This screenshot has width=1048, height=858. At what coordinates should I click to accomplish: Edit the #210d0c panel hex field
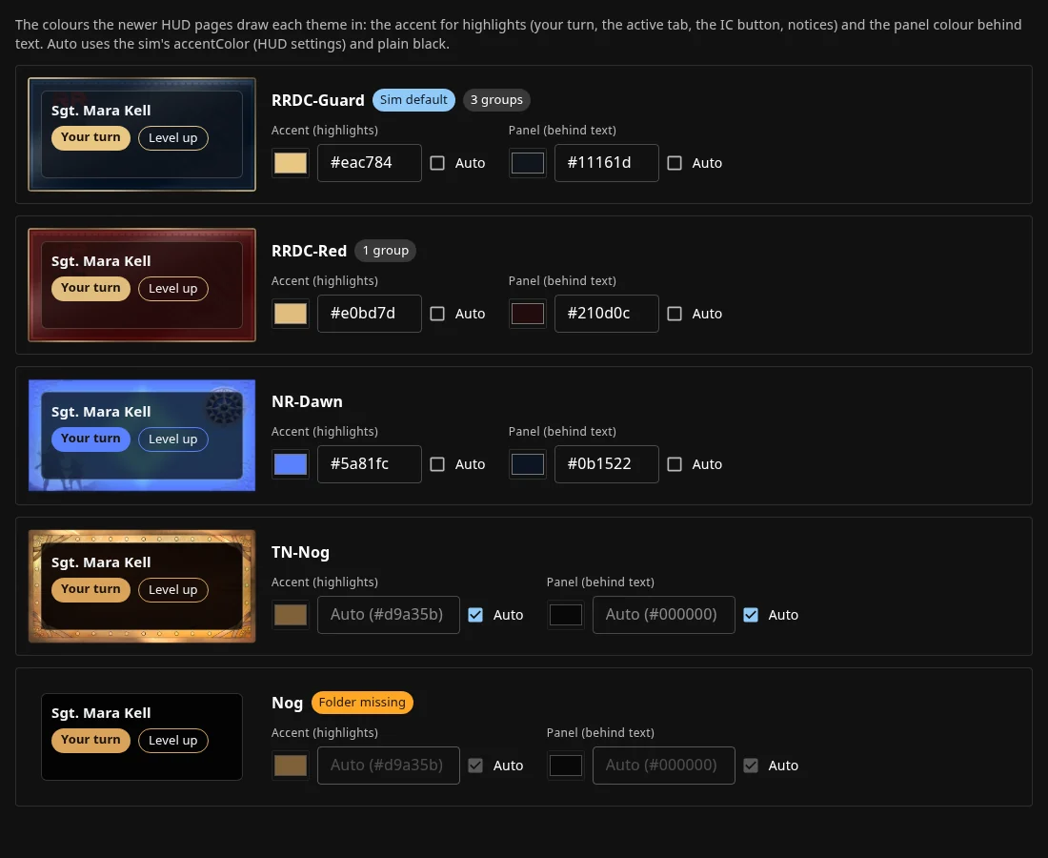click(606, 314)
